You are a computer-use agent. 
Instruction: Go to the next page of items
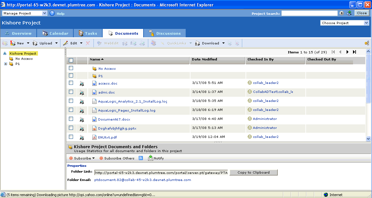coord(348,52)
